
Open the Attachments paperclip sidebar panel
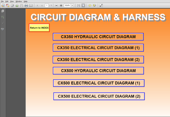[3, 23]
